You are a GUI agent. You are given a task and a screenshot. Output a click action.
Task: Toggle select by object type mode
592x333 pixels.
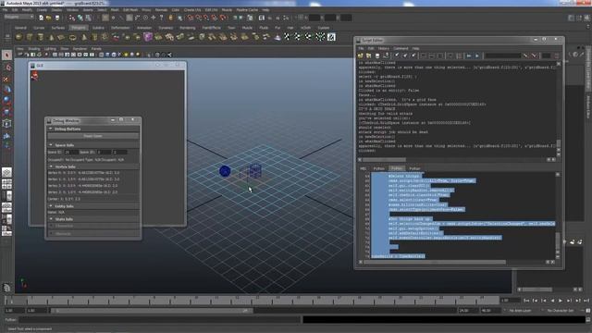[x=80, y=18]
